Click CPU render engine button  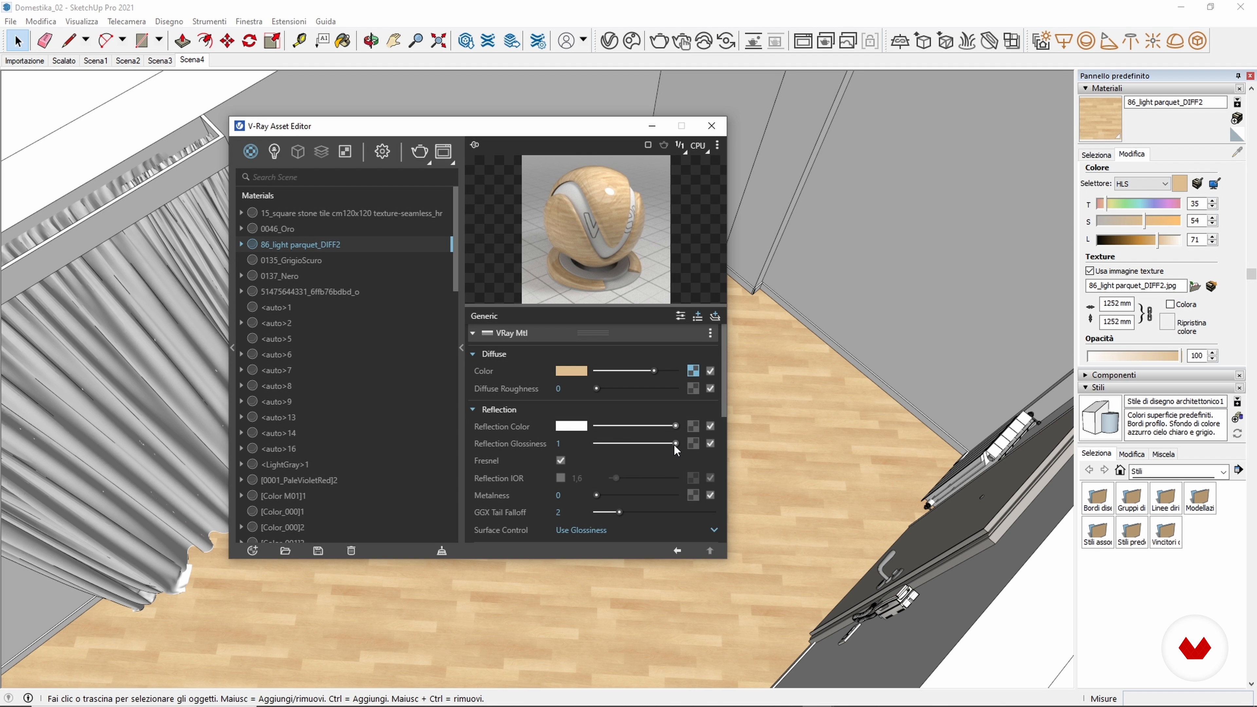[x=698, y=145]
